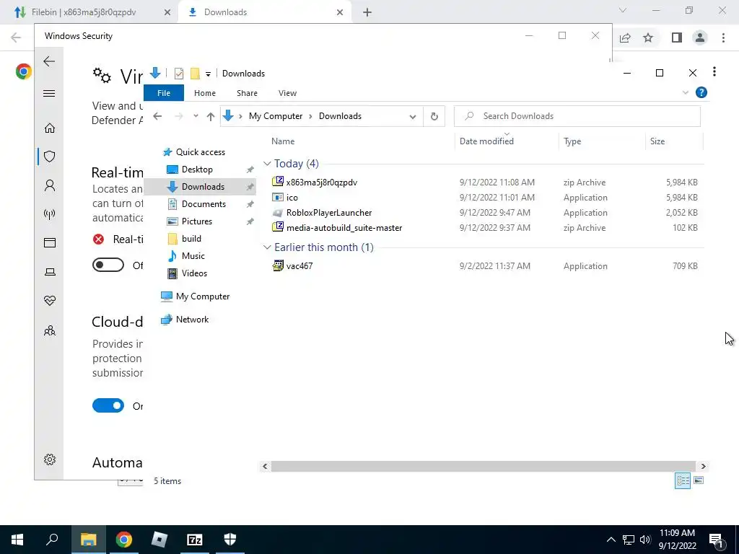The height and width of the screenshot is (554, 739).
Task: Open Firewall & network protection icon
Action: (x=50, y=214)
